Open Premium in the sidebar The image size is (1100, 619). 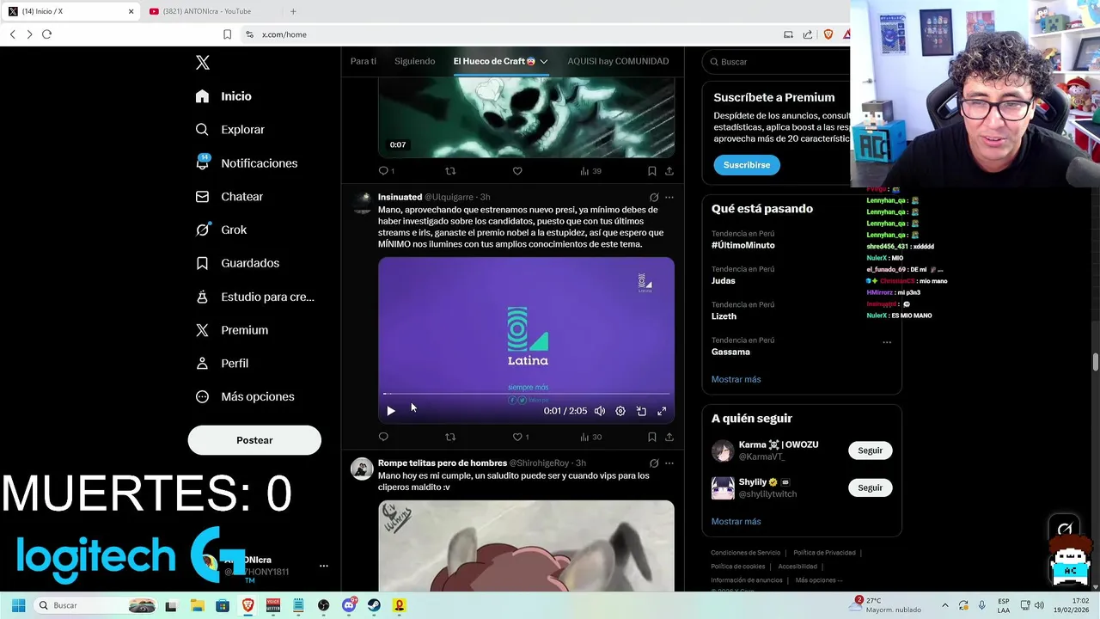coord(232,330)
